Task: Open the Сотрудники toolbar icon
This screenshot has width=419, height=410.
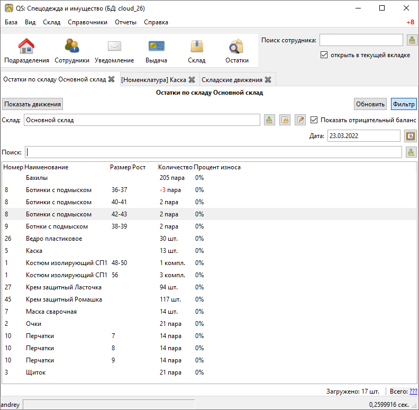Action: tap(72, 46)
